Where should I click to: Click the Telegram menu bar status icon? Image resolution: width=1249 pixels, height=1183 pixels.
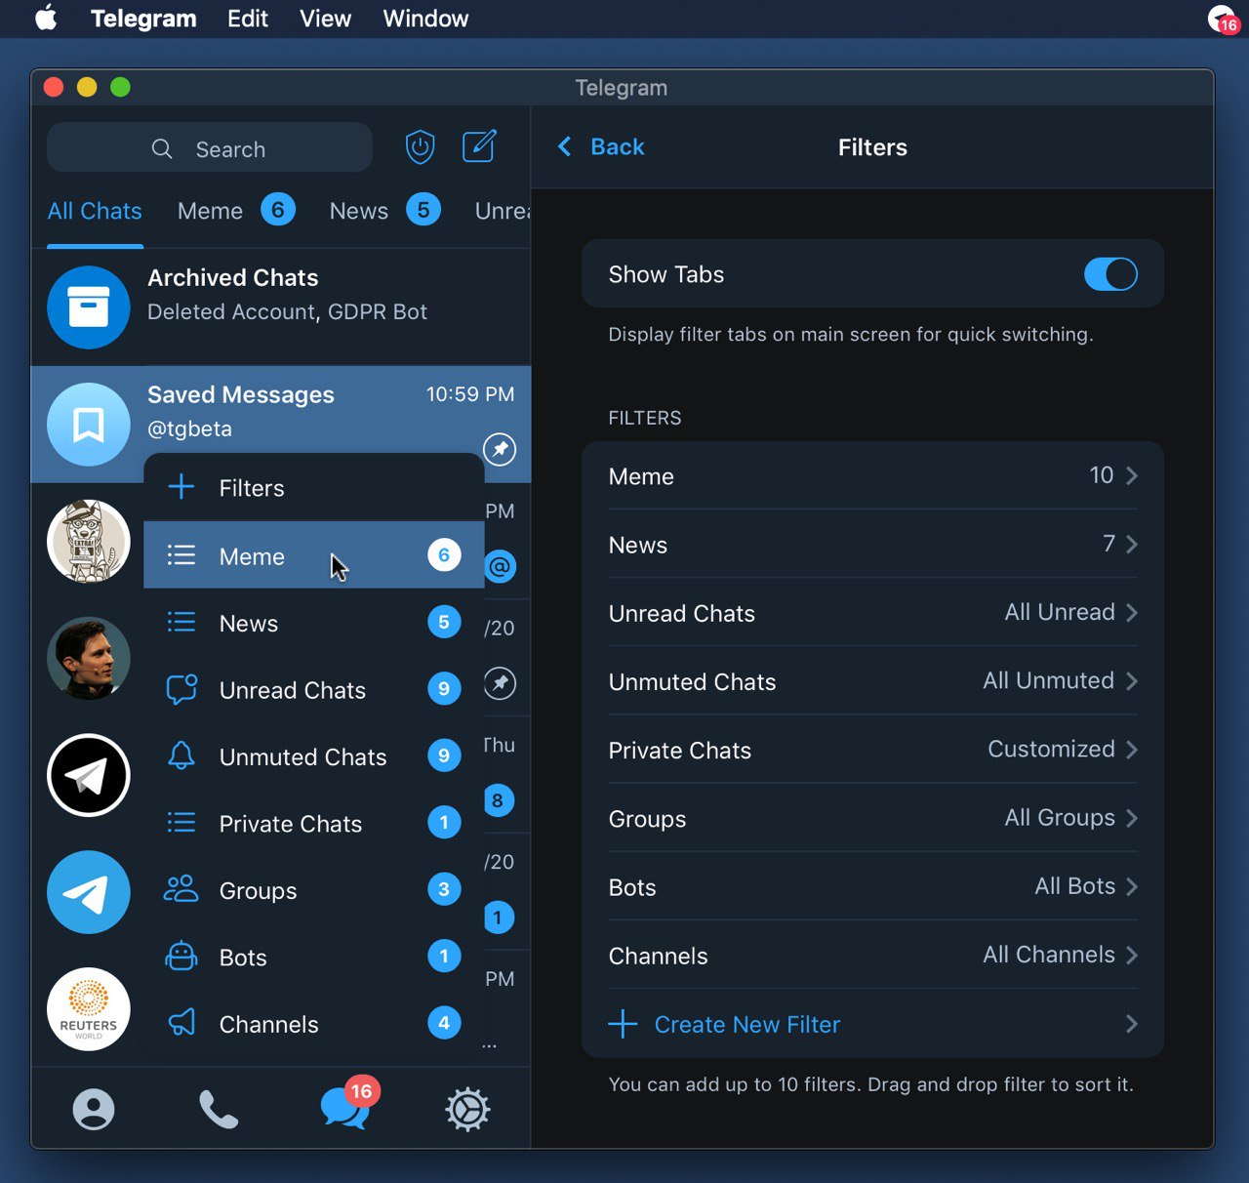1224,20
